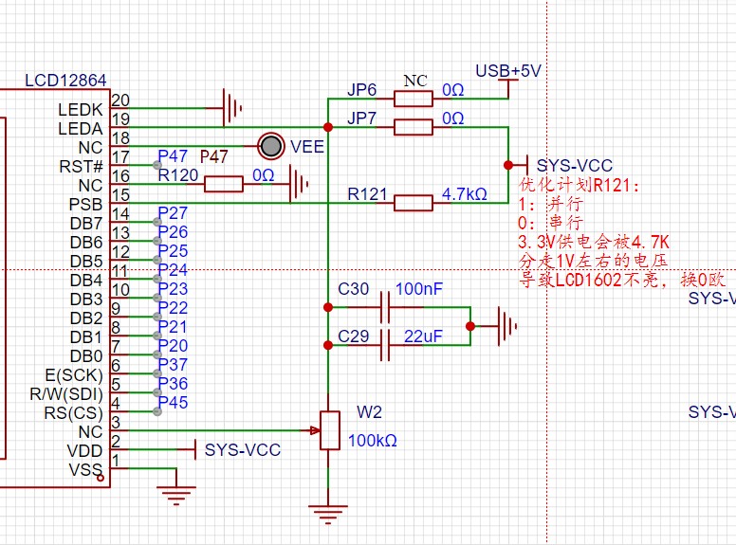Click the P20 net label on DB0
This screenshot has width=736, height=545.
coord(173,346)
